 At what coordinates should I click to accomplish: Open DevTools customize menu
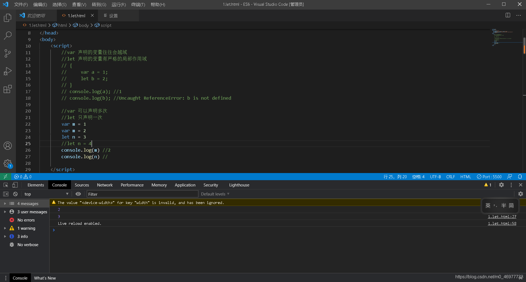[x=511, y=185]
